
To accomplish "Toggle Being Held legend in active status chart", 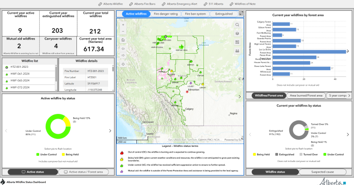I will [x=70, y=154].
